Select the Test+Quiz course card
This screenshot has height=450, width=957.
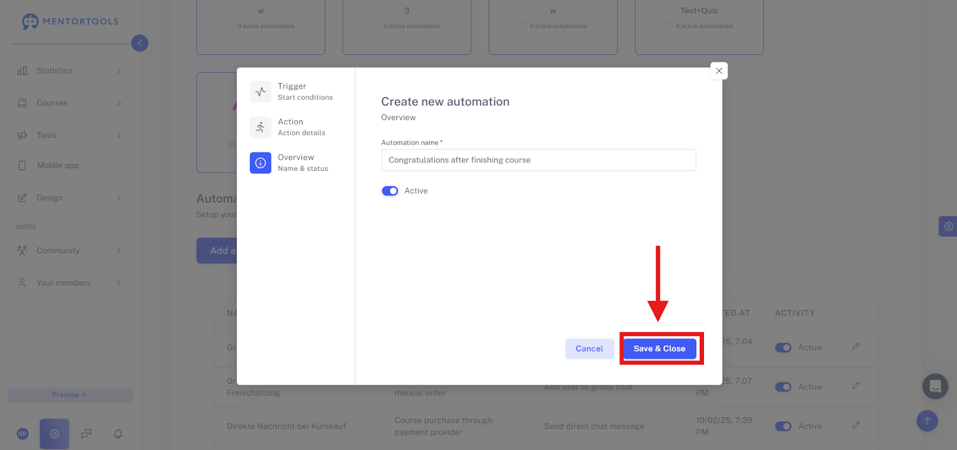tap(699, 27)
